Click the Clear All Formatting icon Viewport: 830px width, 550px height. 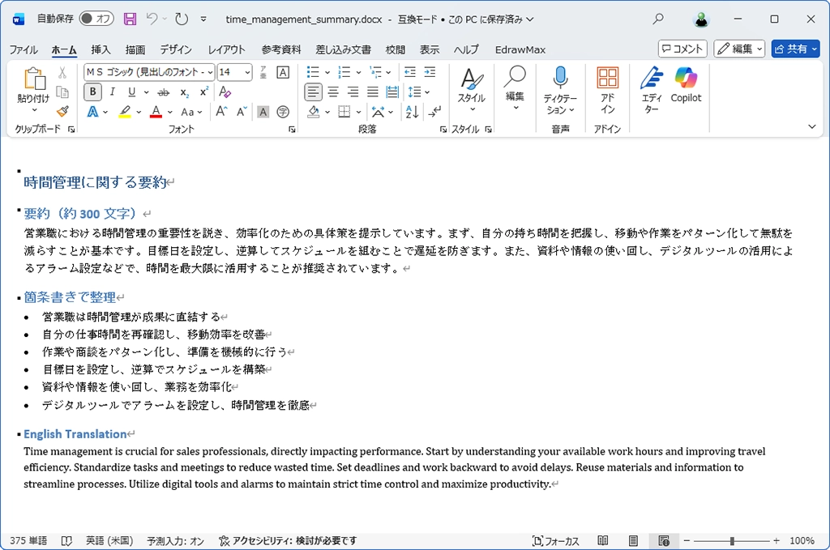pos(225,92)
